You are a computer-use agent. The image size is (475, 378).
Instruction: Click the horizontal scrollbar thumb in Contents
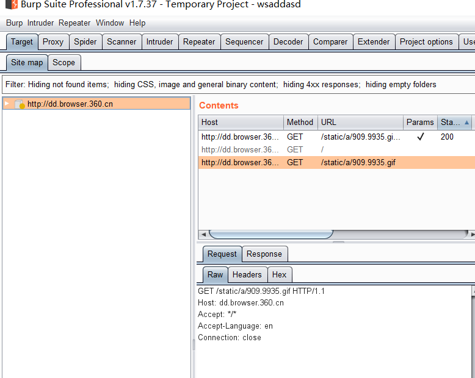271,234
